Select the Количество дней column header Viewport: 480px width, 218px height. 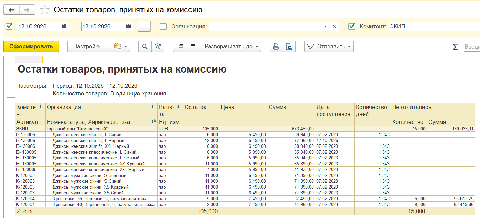tap(373, 114)
